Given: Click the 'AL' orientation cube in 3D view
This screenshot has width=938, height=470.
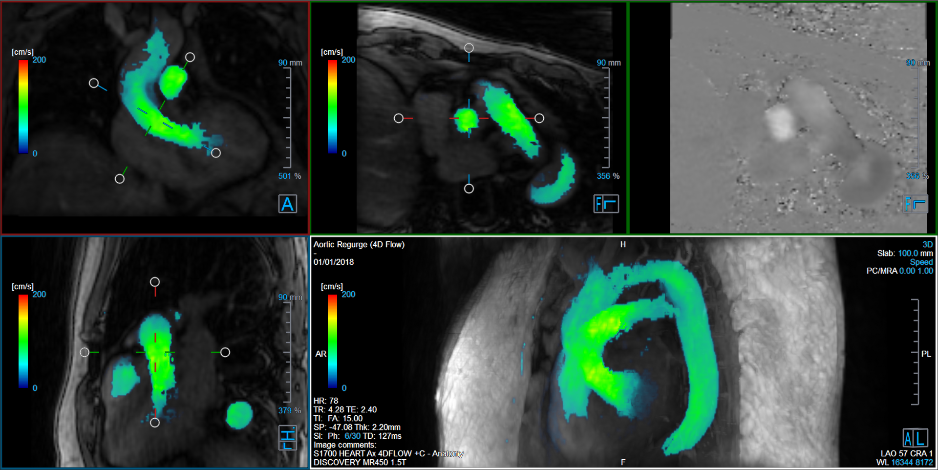Looking at the screenshot, I should 915,438.
